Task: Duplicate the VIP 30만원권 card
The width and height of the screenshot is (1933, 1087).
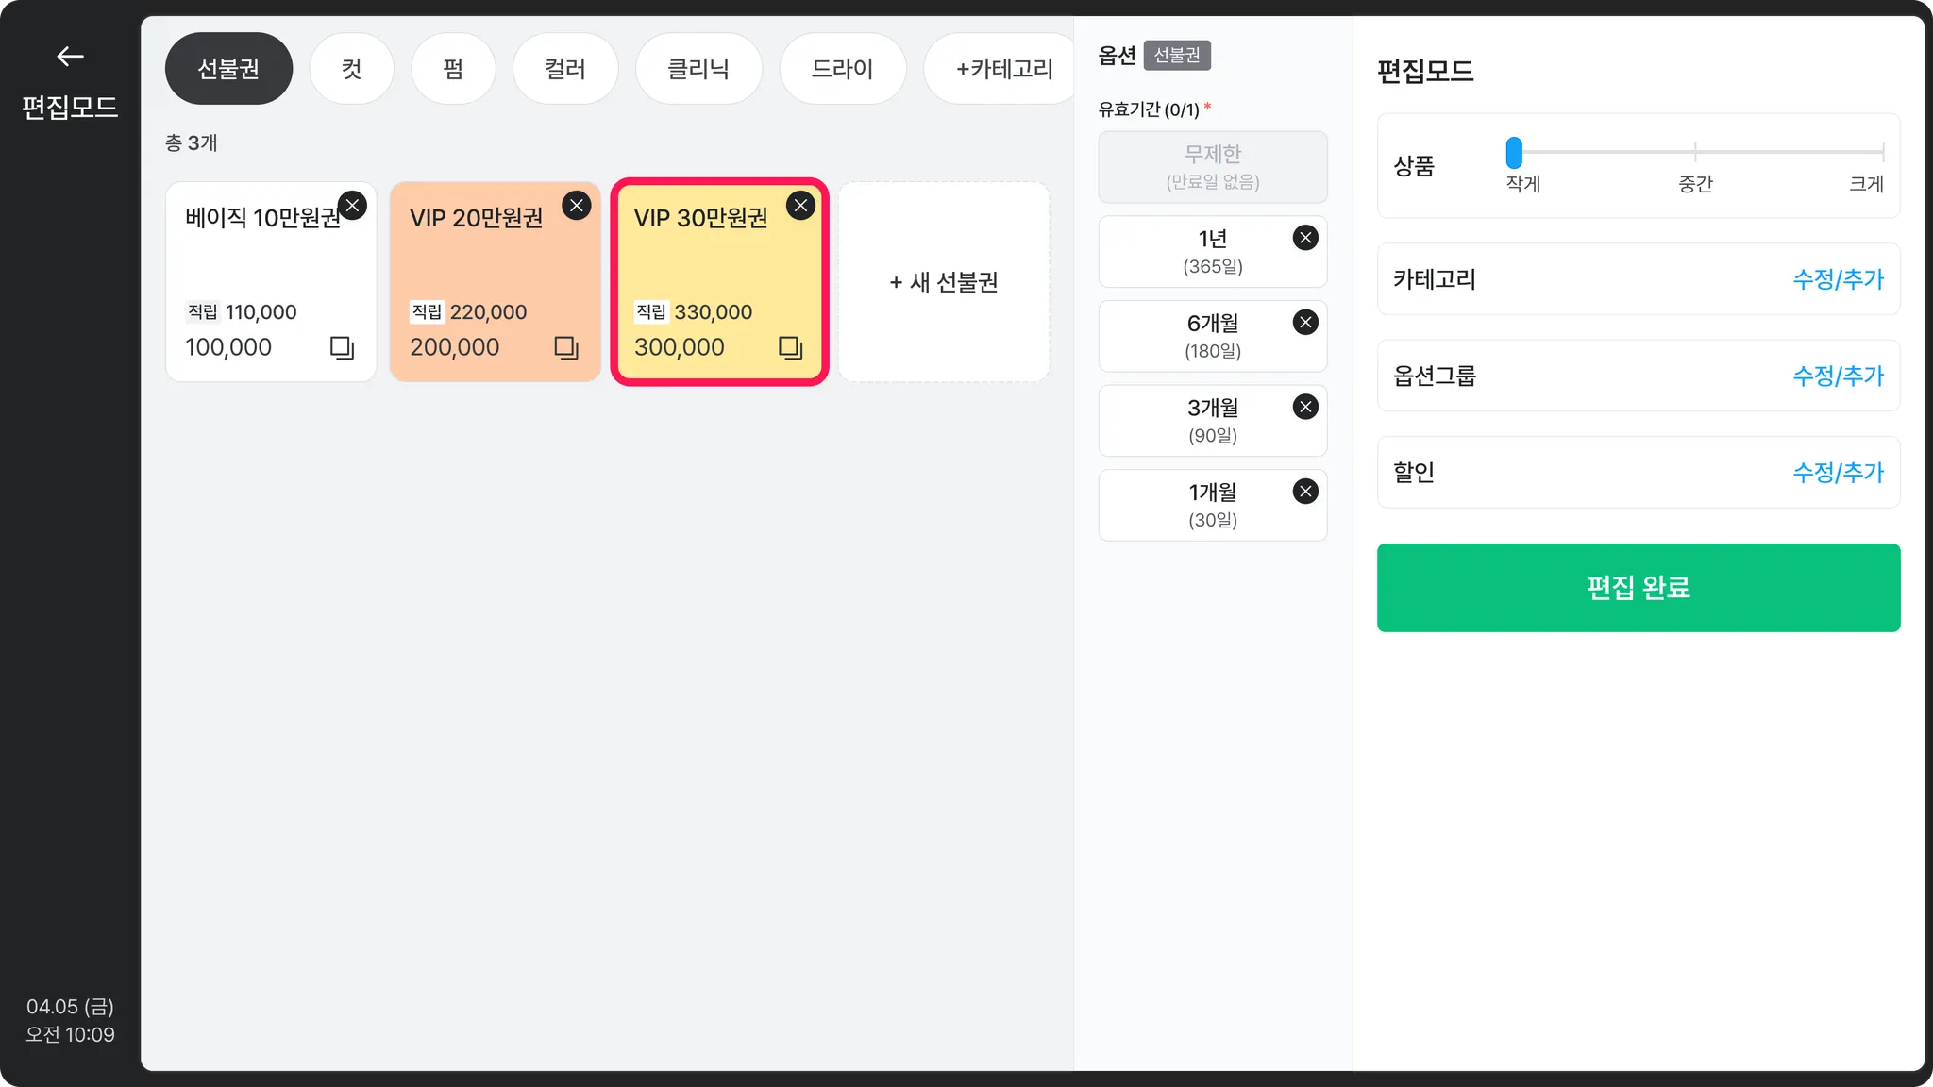Action: click(x=790, y=347)
